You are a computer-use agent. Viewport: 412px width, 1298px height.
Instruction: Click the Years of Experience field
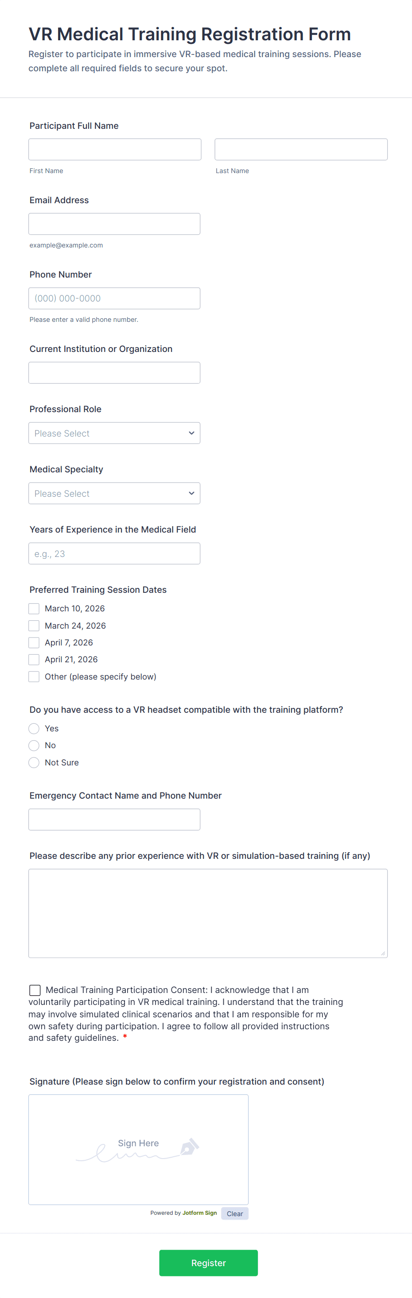pyautogui.click(x=114, y=554)
